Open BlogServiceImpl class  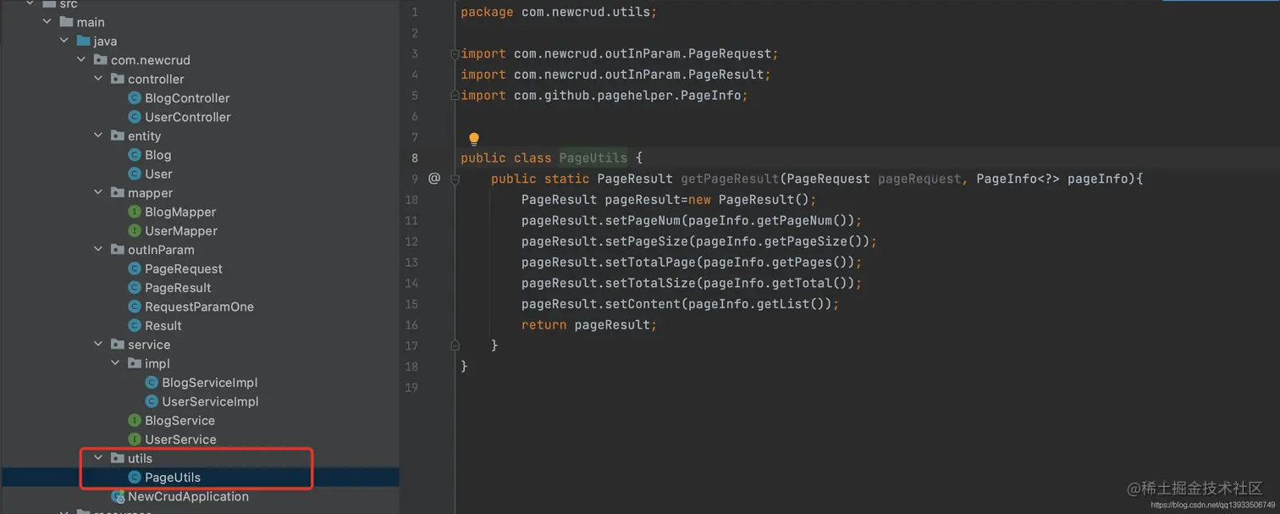point(210,383)
